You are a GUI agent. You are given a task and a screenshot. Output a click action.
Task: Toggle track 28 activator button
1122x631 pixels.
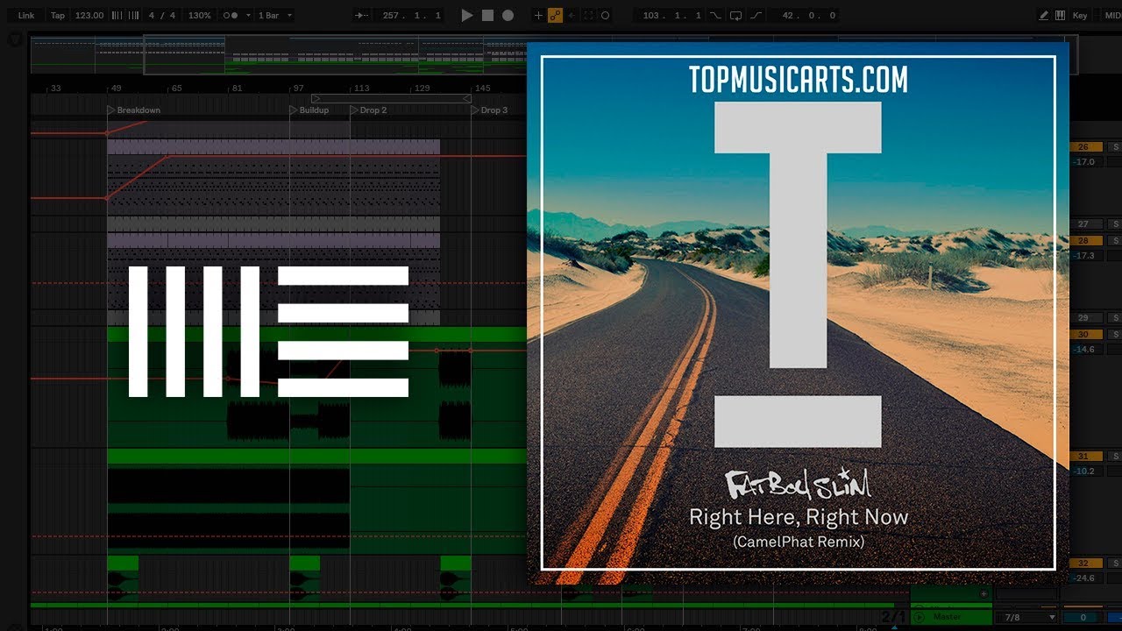pos(1084,241)
